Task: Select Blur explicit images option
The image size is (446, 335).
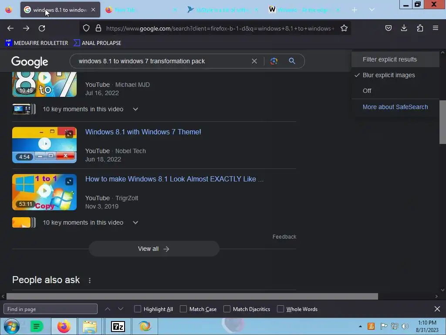Action: (395, 75)
